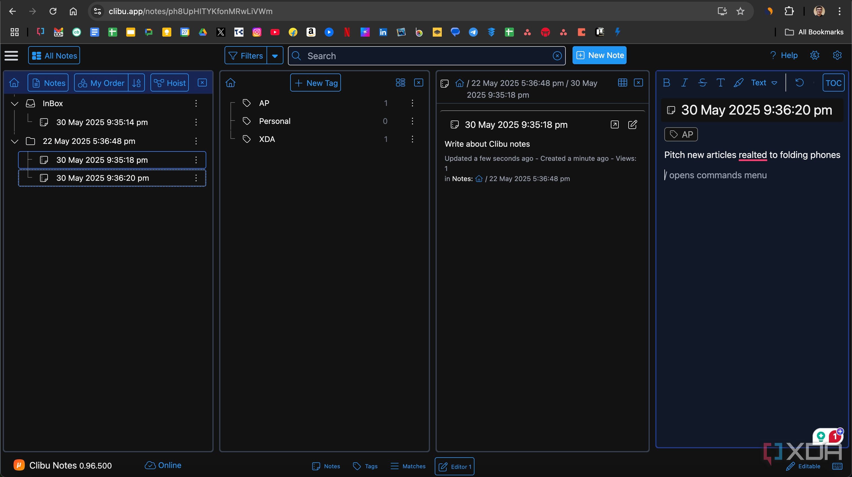Click into the Search field
This screenshot has width=852, height=477.
[x=427, y=55]
